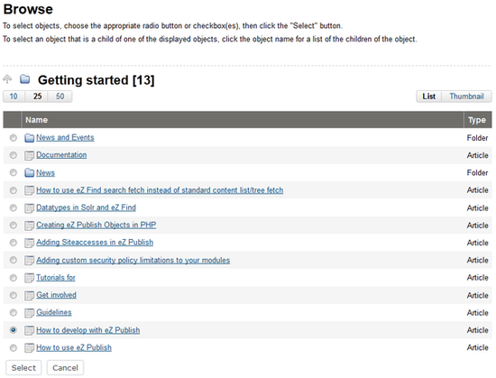The height and width of the screenshot is (378, 496).
Task: Confirm with the Select button
Action: (x=23, y=368)
